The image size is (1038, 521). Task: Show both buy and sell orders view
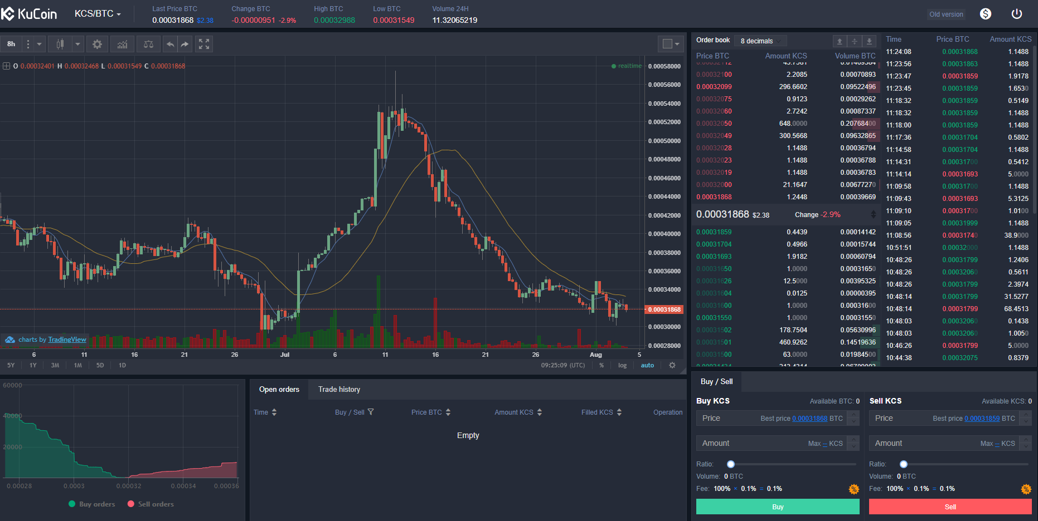pos(854,41)
